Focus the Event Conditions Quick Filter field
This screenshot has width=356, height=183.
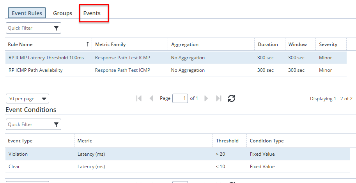pyautogui.click(x=29, y=124)
